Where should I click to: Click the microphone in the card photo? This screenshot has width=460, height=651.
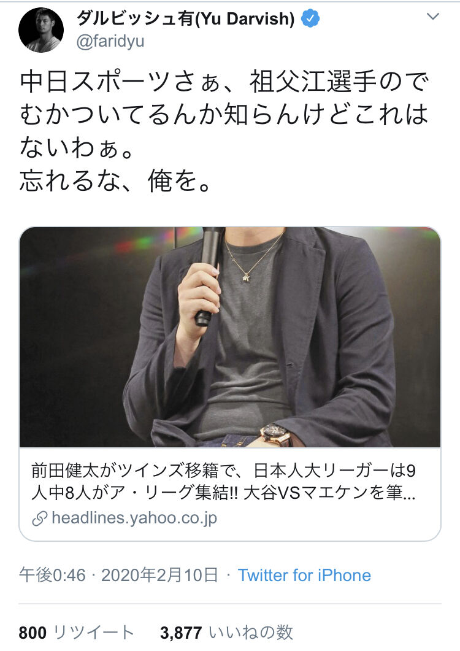point(209,275)
